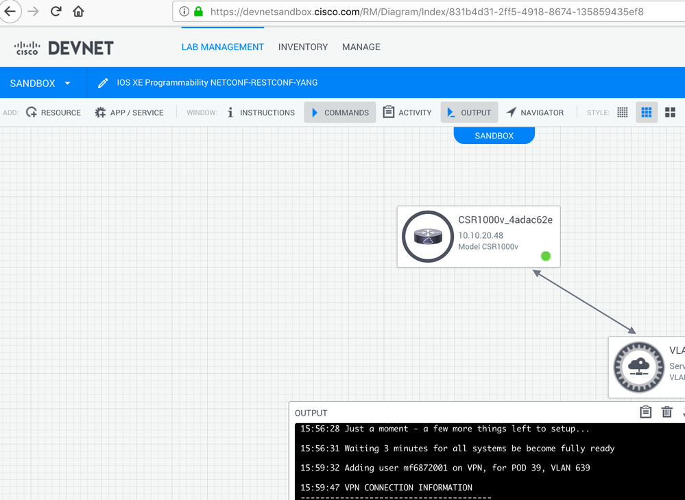Select the medium grid style icon
685x500 pixels.
click(x=647, y=112)
